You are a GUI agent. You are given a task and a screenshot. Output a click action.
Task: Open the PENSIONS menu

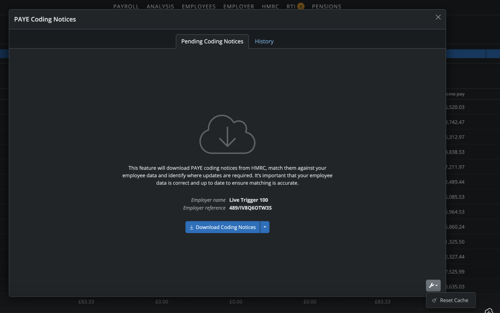326,6
